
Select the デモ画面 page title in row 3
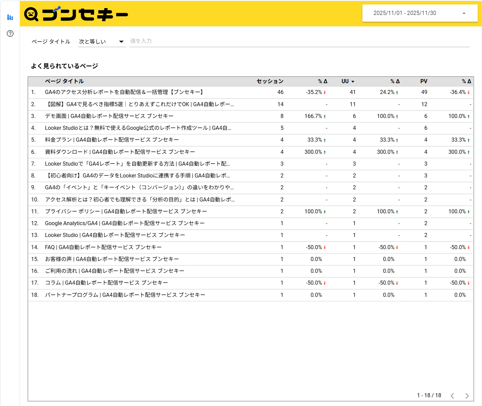click(x=110, y=116)
